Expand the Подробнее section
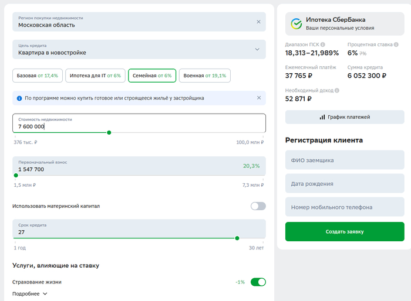411x301 pixels. 29,294
